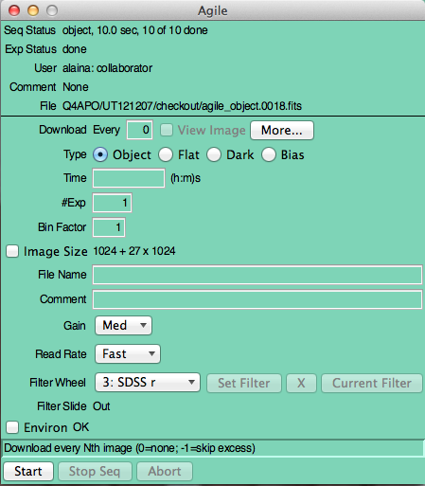The width and height of the screenshot is (425, 486).
Task: Click the Comment entry field
Action: (x=257, y=299)
